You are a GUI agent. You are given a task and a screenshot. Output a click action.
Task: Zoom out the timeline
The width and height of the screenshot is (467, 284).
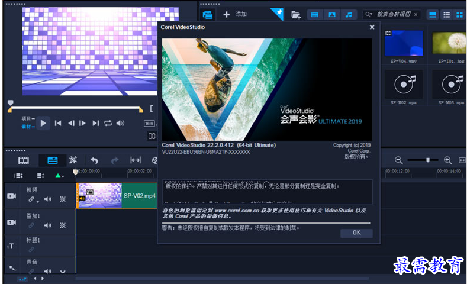(x=398, y=160)
